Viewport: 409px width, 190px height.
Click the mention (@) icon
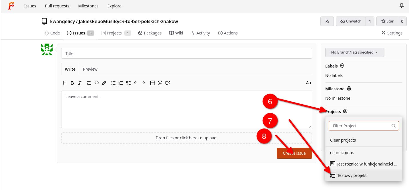click(x=160, y=83)
